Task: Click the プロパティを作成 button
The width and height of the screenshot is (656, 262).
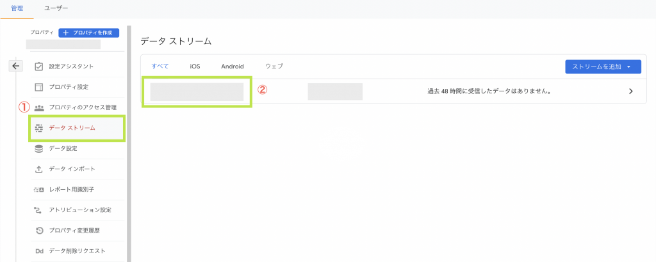Action: pyautogui.click(x=88, y=32)
